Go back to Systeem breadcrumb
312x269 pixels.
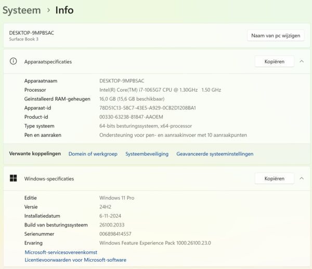point(22,10)
